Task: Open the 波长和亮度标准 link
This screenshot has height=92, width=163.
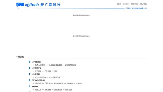Action: coord(70,65)
